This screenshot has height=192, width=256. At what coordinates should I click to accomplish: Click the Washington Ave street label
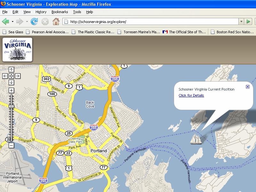[115, 117]
